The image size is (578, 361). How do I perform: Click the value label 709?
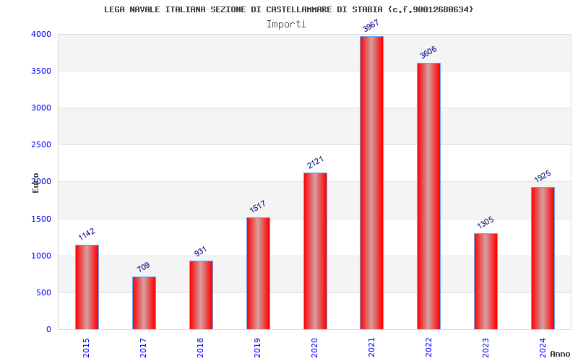click(x=143, y=267)
